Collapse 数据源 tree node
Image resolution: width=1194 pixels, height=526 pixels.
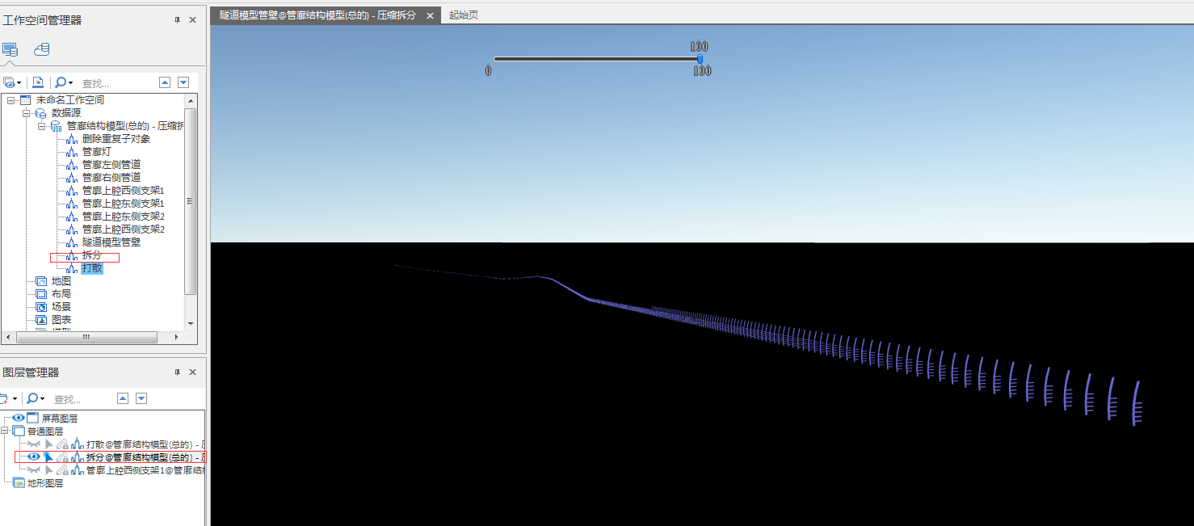pos(27,113)
